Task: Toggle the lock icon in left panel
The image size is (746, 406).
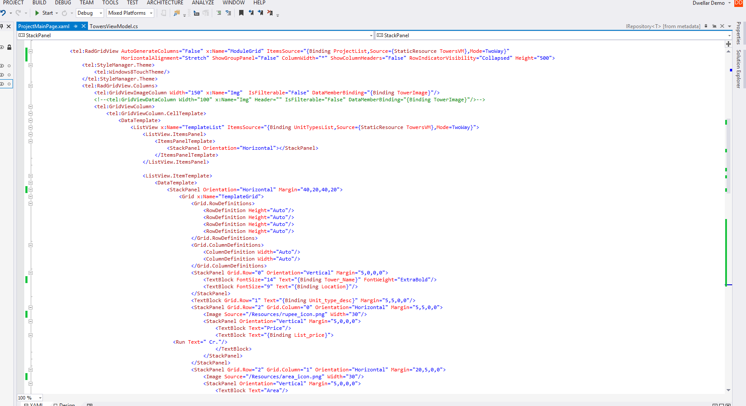Action: (9, 47)
